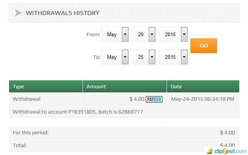
Task: Click the clip2net logo icon
Action: click(x=209, y=150)
